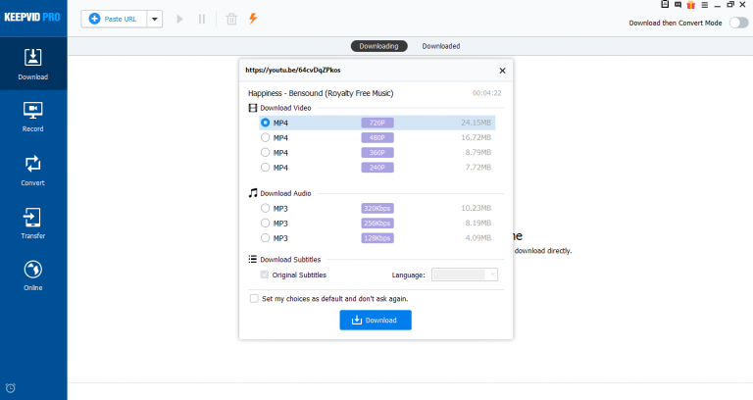
Task: Click the alarm clock scheduler icon
Action: click(x=11, y=388)
